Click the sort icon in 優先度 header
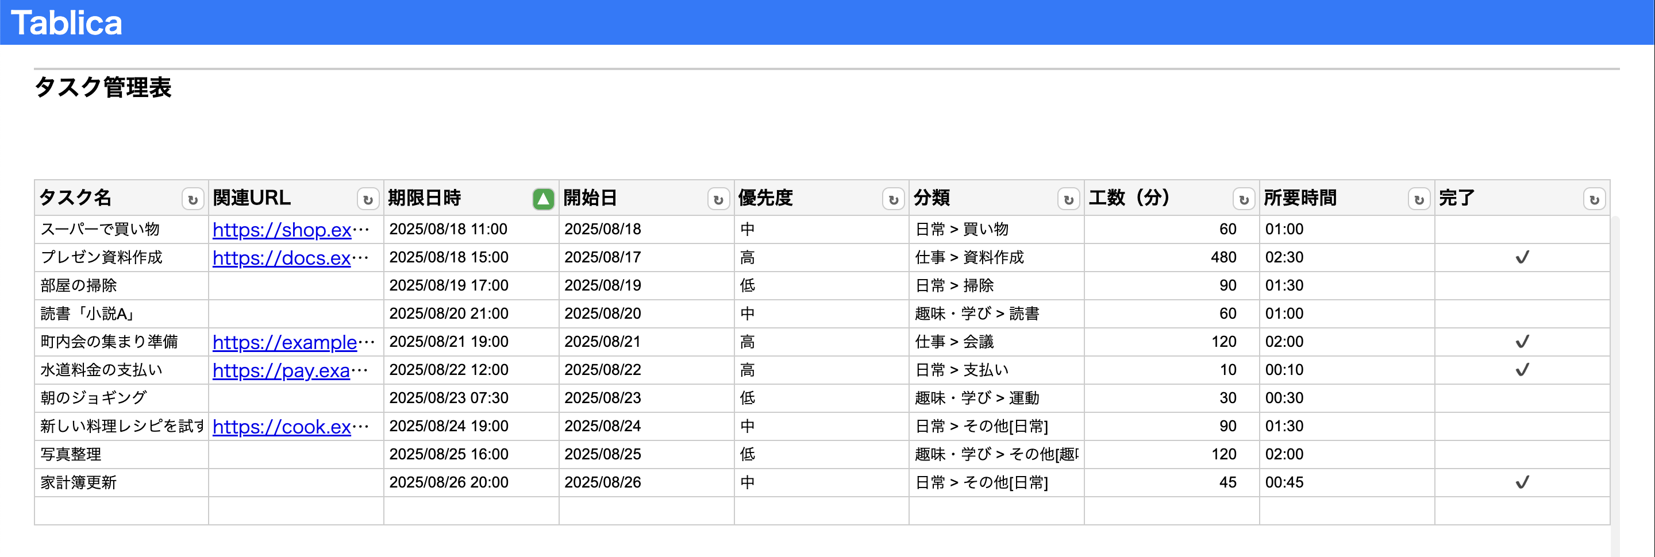This screenshot has height=557, width=1655. click(x=893, y=200)
